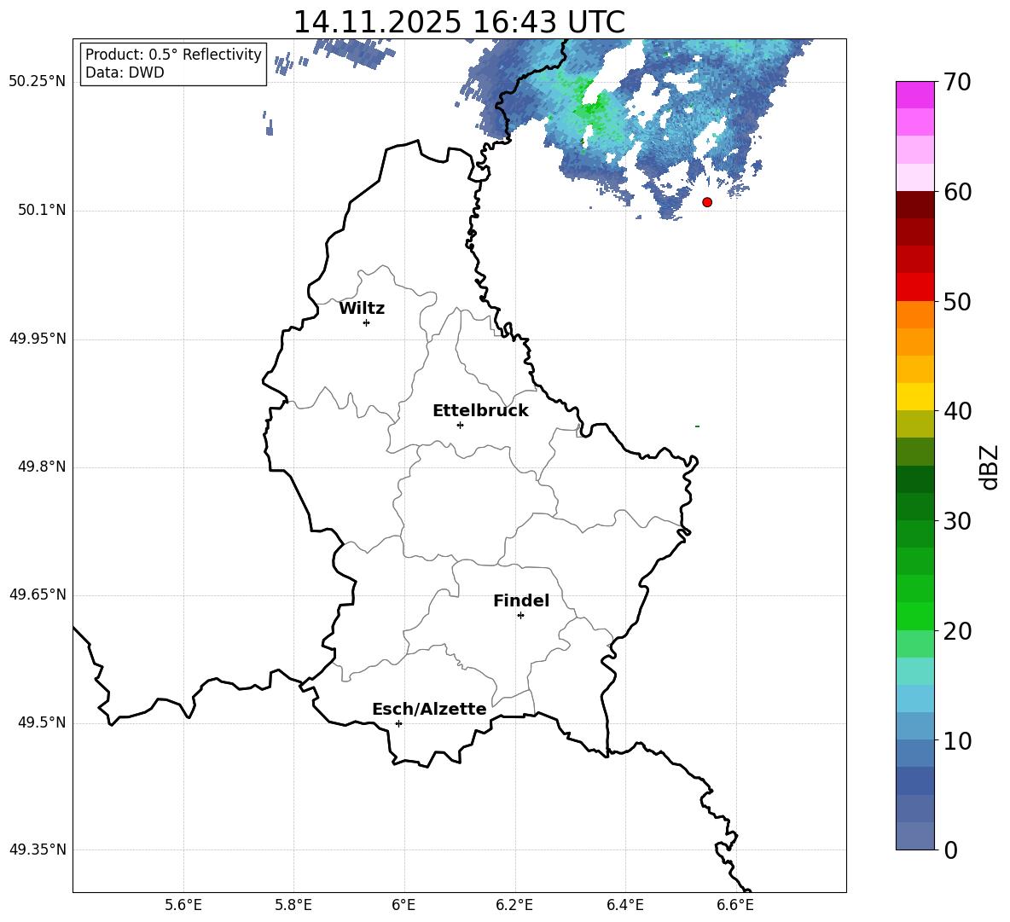Pick the orange swatch just below 50
This screenshot has height=922, width=1010.
(914, 315)
